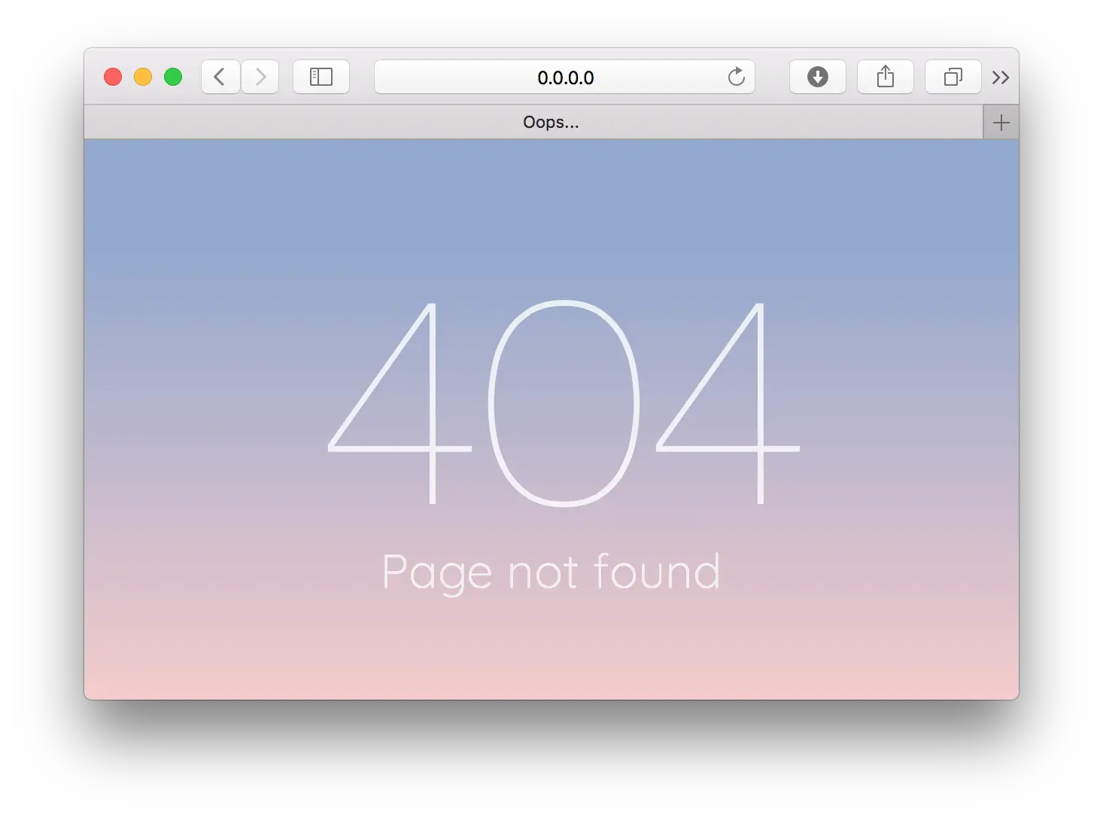Click the last 4 of the 404 heading
The width and height of the screenshot is (1103, 820).
[728, 403]
